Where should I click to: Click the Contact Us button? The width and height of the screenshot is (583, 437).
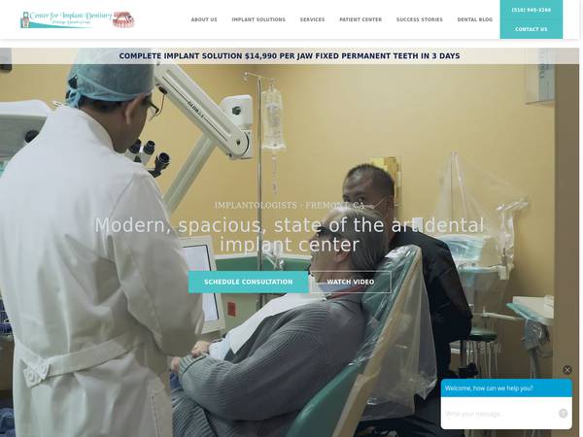531,29
